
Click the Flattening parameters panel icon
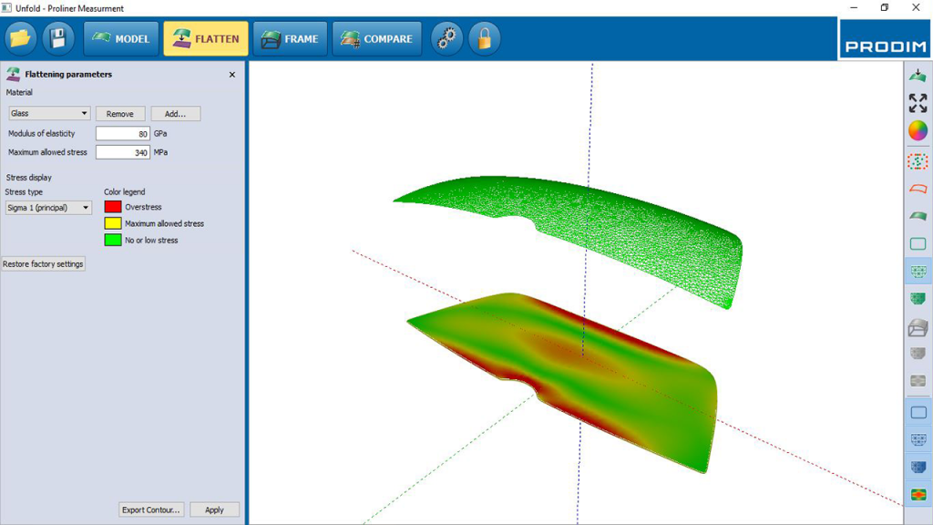[13, 75]
